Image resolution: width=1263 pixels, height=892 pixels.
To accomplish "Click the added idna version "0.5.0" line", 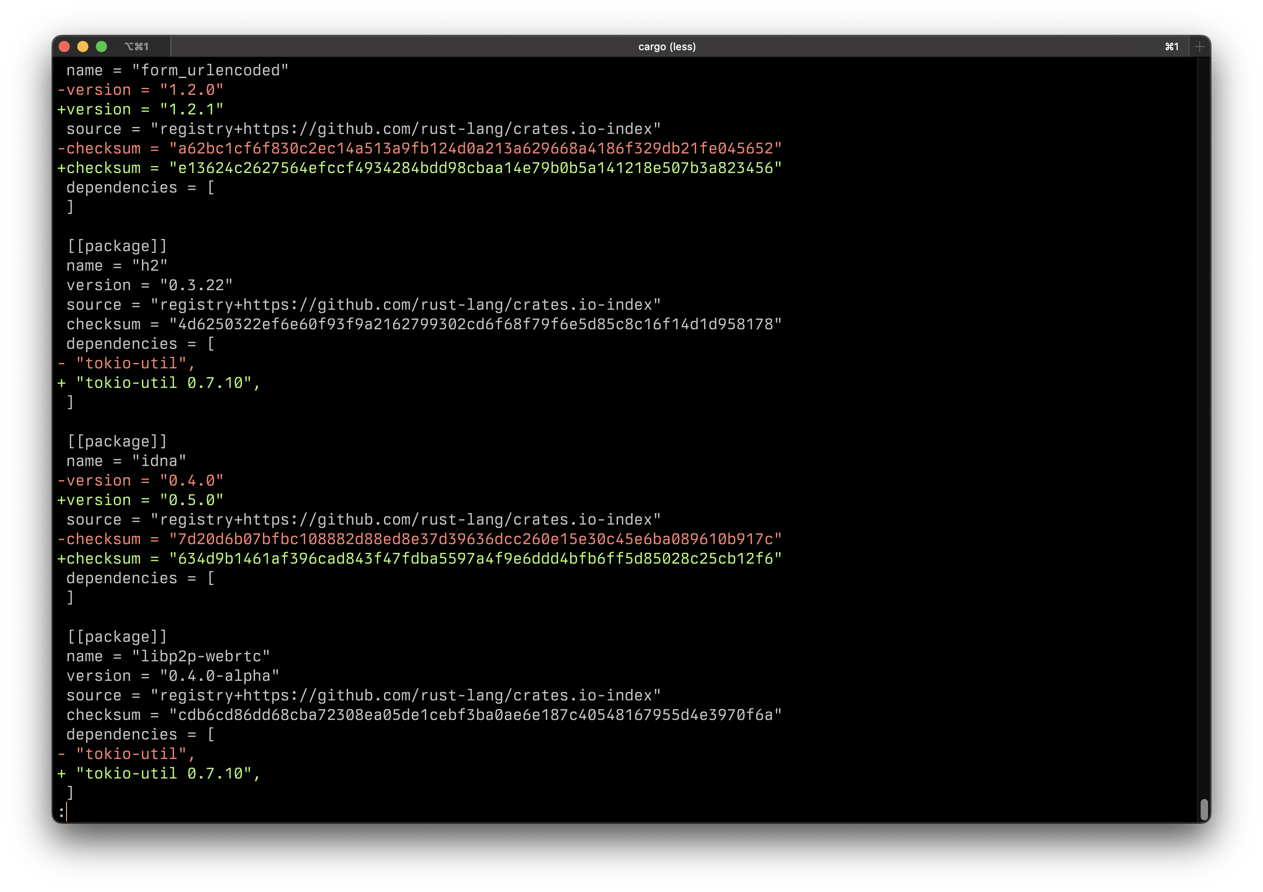I will (140, 500).
